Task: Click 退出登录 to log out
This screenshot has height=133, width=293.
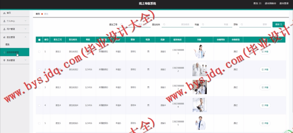Action: [x=284, y=3]
